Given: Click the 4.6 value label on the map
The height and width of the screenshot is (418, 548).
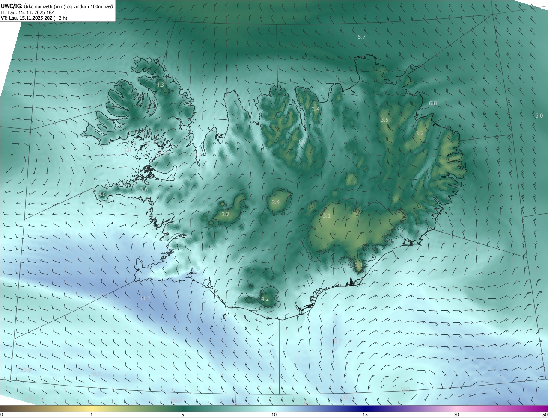Looking at the screenshot, I should point(101,194).
